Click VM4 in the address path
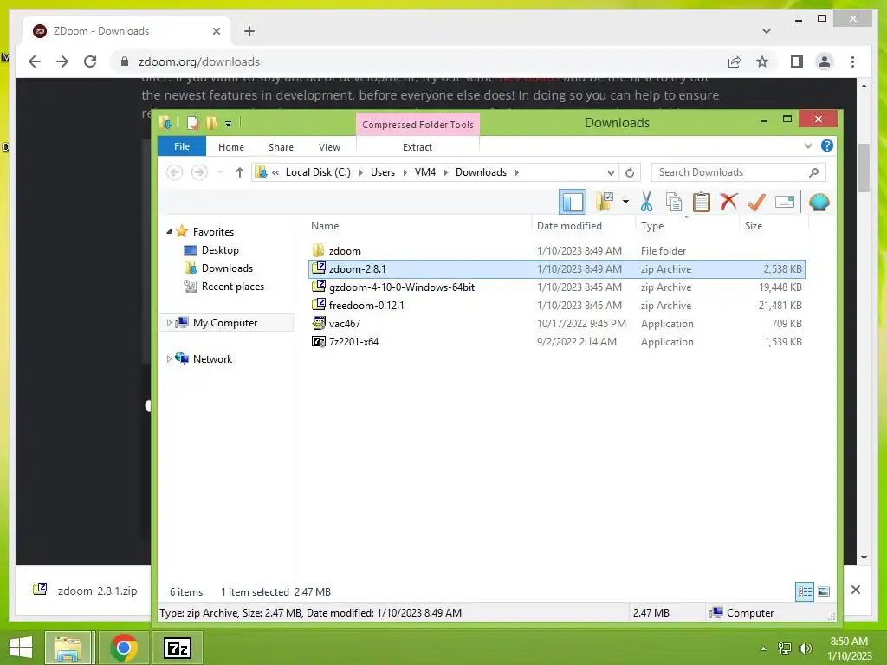This screenshot has height=665, width=887. click(424, 172)
